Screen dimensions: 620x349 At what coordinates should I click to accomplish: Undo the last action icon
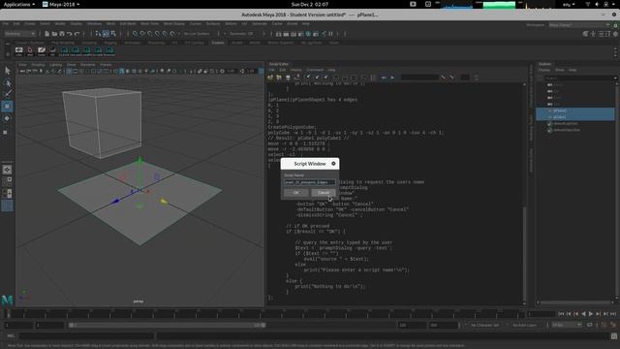click(69, 34)
